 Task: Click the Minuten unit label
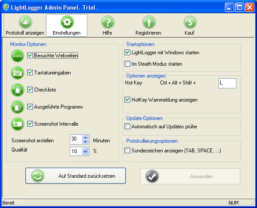(x=101, y=141)
